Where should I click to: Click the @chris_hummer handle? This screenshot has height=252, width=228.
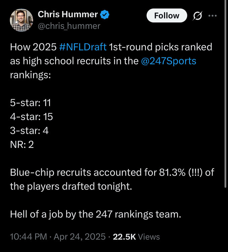pyautogui.click(x=69, y=26)
